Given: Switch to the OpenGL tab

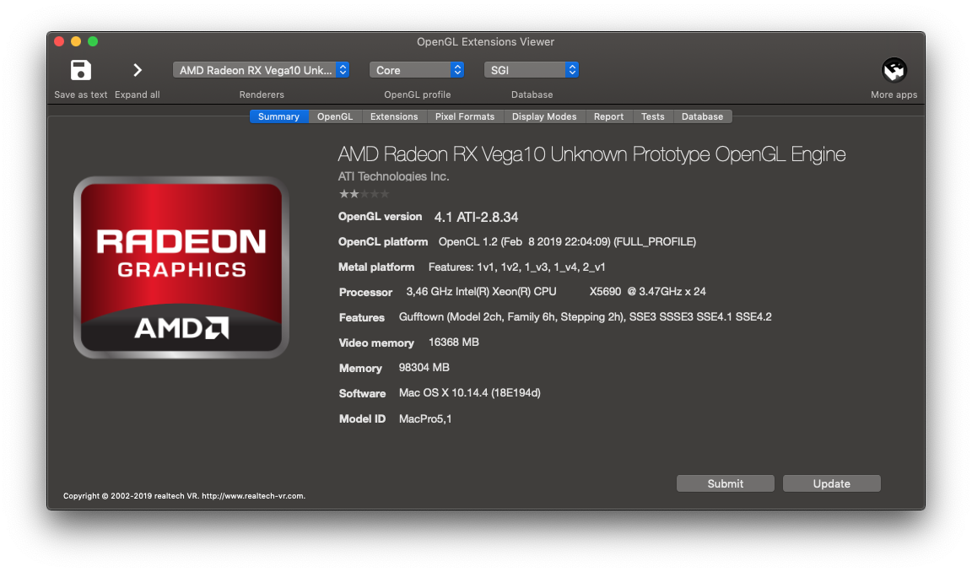Looking at the screenshot, I should pos(335,116).
